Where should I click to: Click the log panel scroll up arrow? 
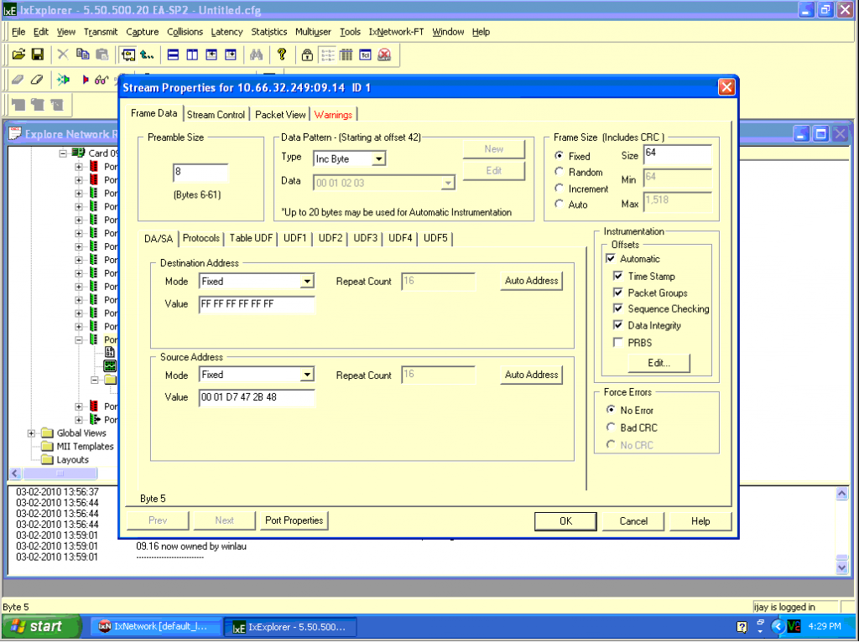(x=842, y=494)
